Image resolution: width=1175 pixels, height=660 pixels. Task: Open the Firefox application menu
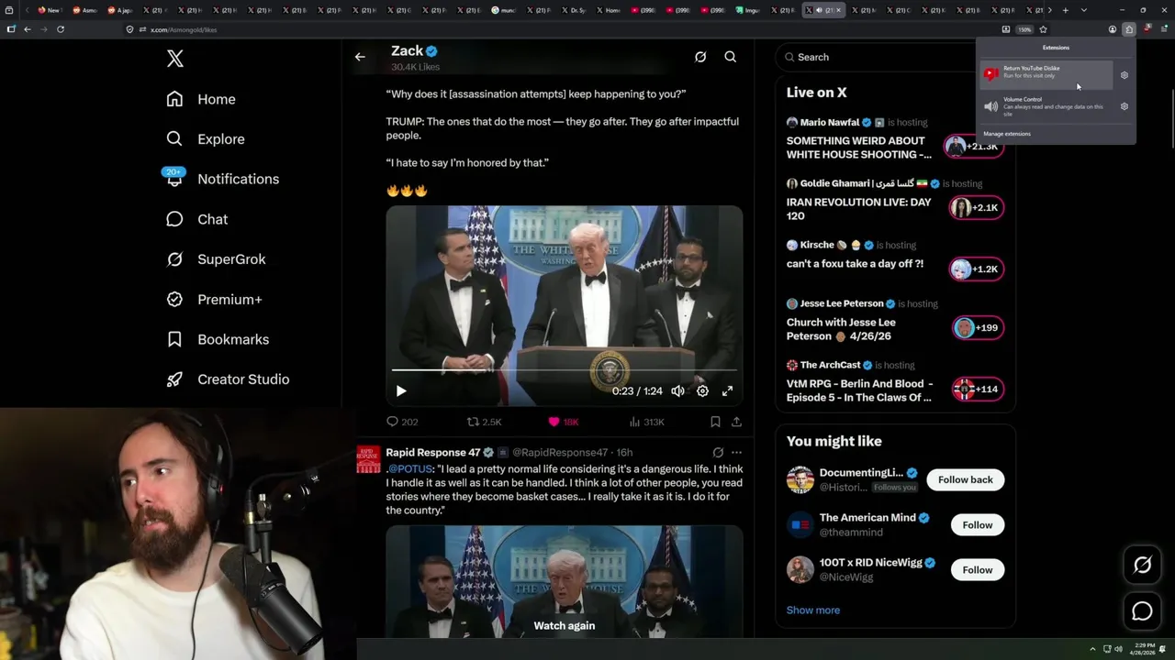pyautogui.click(x=1164, y=29)
